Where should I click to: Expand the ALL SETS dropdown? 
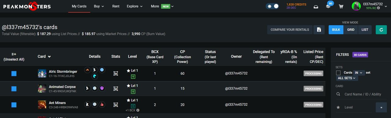[x=347, y=78]
